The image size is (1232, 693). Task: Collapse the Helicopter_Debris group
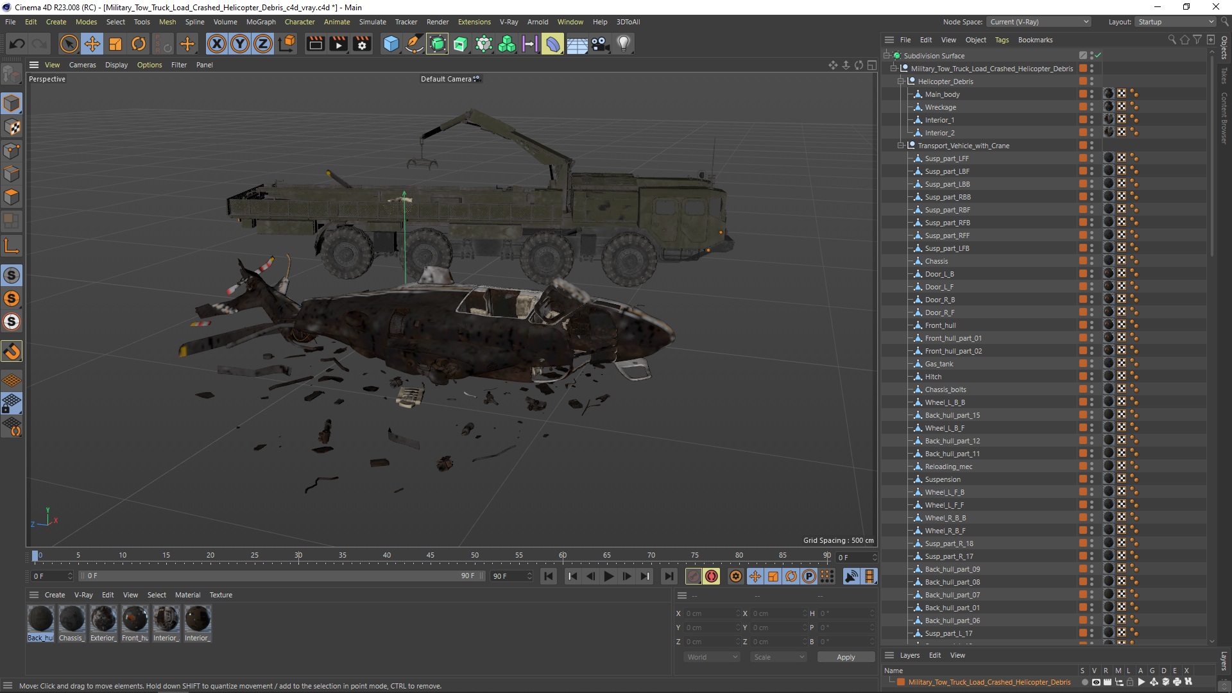[x=901, y=81]
